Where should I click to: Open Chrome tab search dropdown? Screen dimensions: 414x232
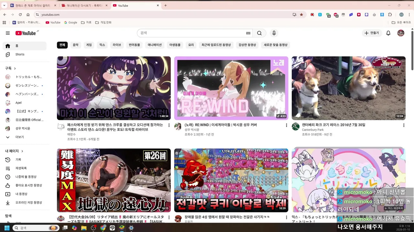click(4, 5)
